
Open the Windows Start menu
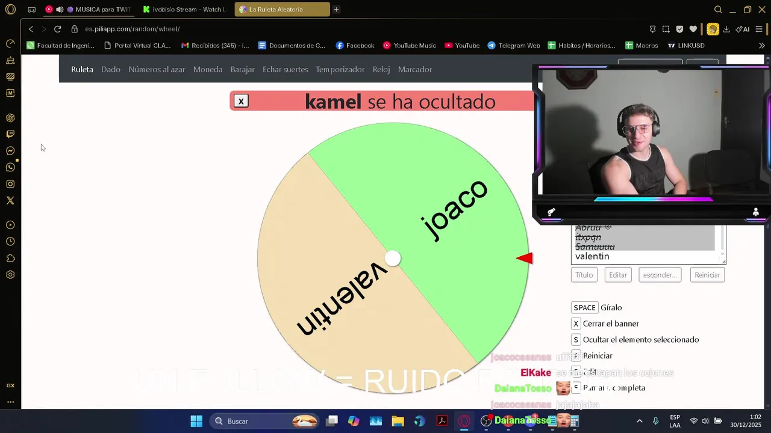coord(196,421)
